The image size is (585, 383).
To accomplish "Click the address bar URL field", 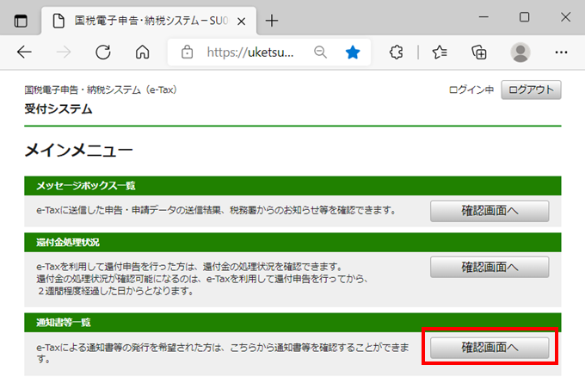I will 251,53.
